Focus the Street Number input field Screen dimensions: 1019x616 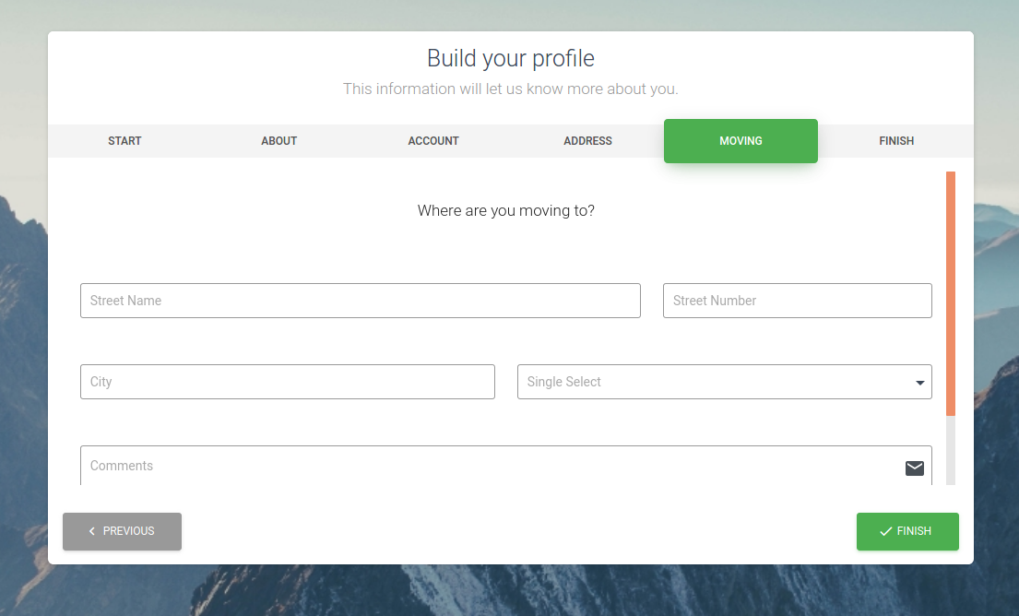798,301
